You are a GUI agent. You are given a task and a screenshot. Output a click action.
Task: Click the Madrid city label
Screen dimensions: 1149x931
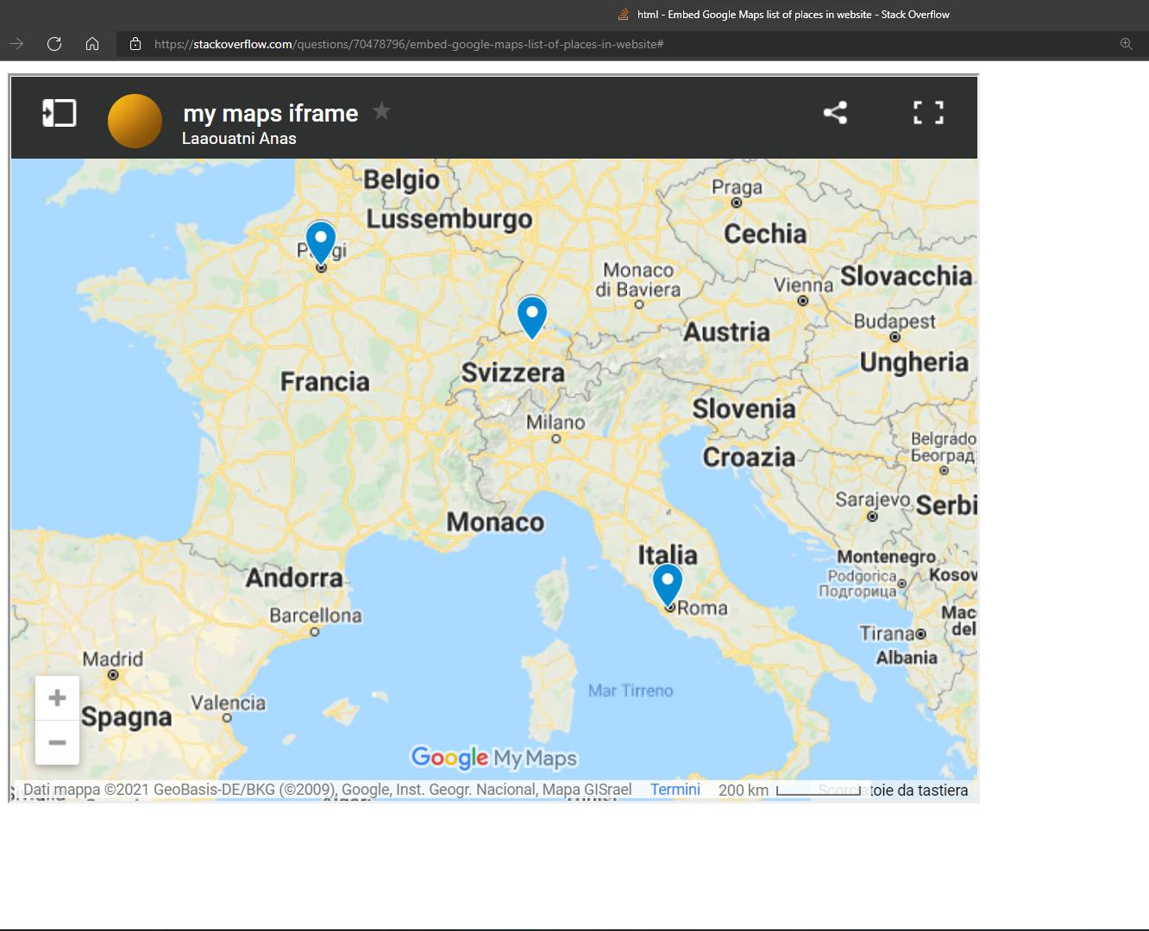click(113, 659)
